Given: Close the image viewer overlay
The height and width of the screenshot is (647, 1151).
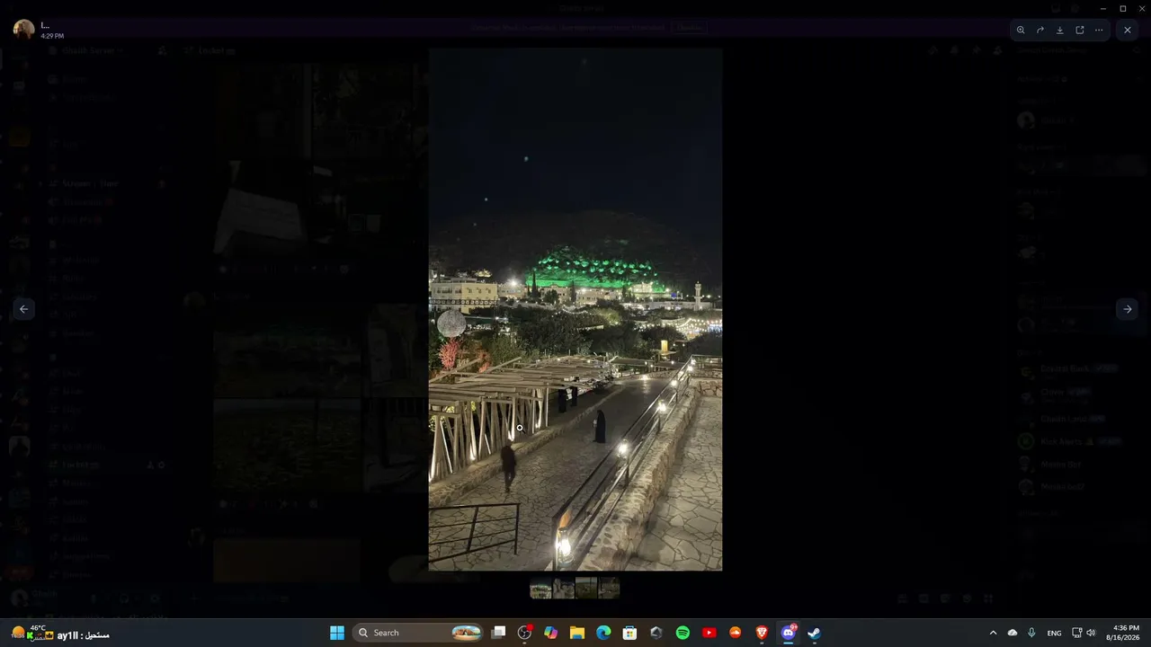Looking at the screenshot, I should (x=1128, y=30).
